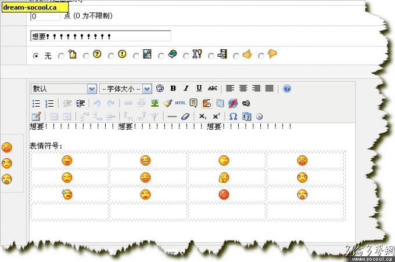Insert the current date with calendar icon
Viewport: 395px width, 262px height.
246,117
